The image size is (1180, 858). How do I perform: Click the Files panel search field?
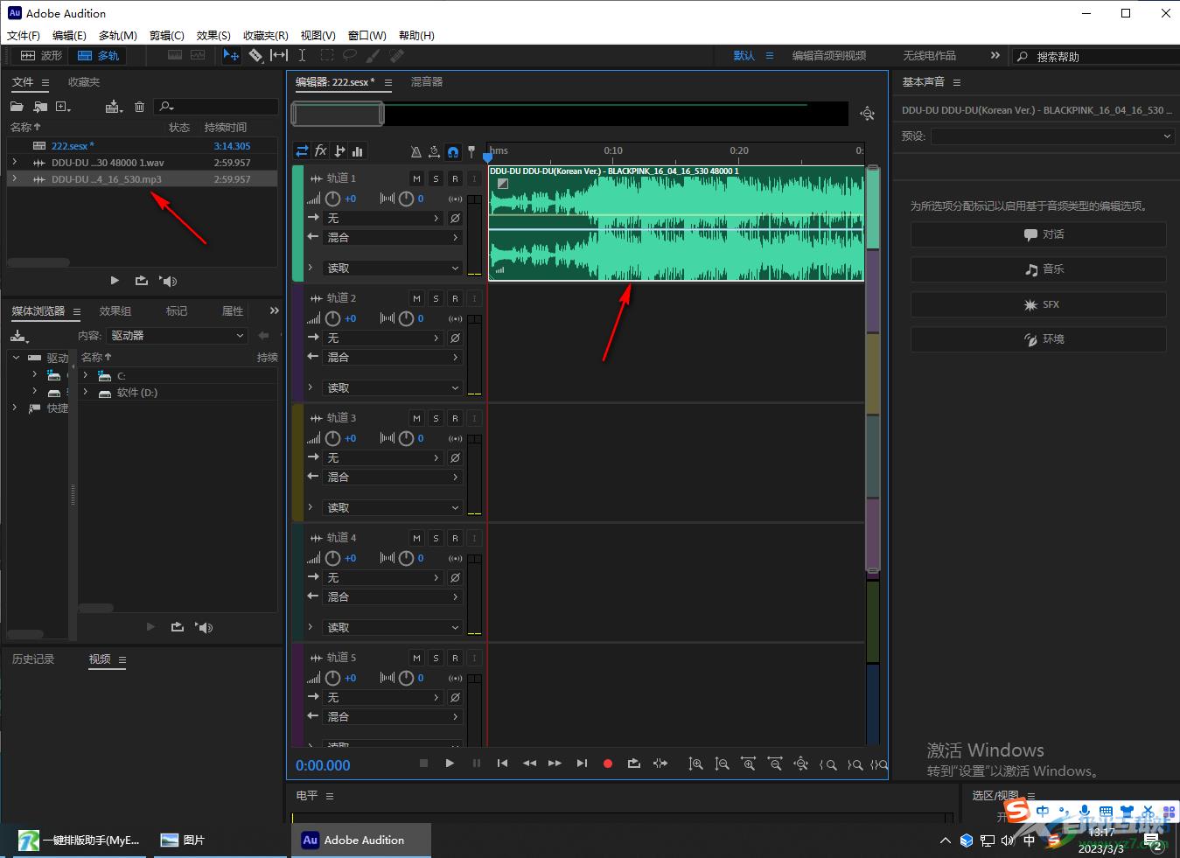216,107
